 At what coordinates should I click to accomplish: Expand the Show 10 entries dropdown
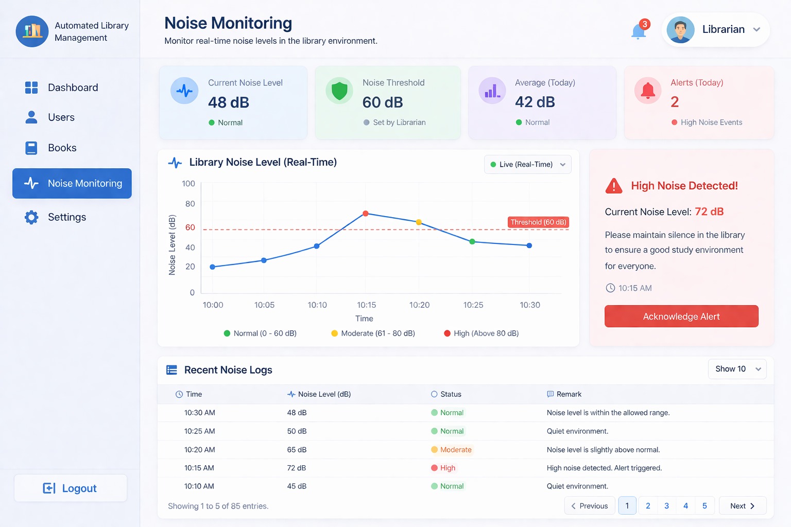click(x=737, y=369)
